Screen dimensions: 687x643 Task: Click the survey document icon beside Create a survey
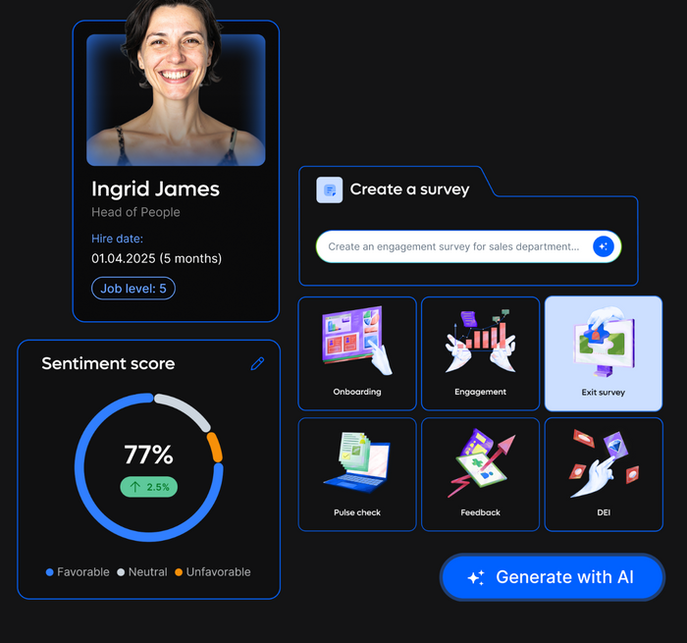point(330,189)
